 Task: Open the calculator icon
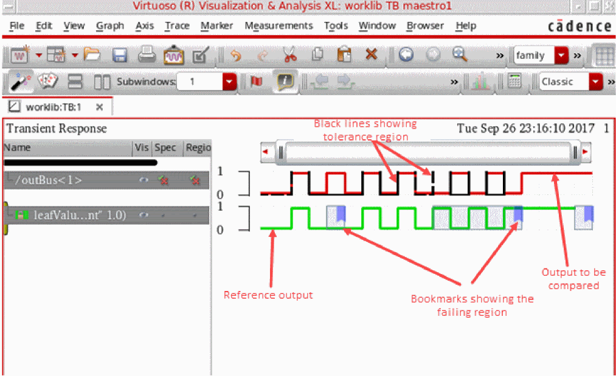(514, 81)
